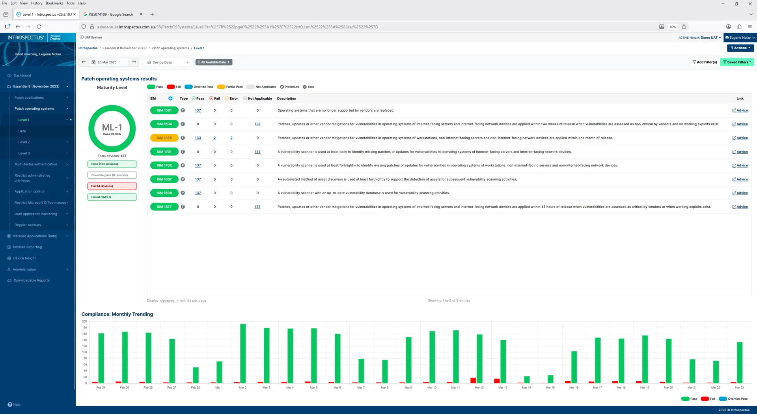Click the previous date arrow button

(84, 62)
